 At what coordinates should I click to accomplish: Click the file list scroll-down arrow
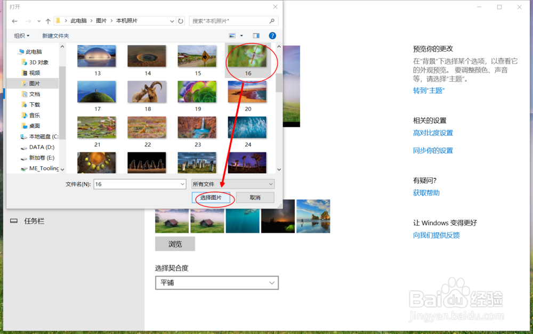point(279,169)
